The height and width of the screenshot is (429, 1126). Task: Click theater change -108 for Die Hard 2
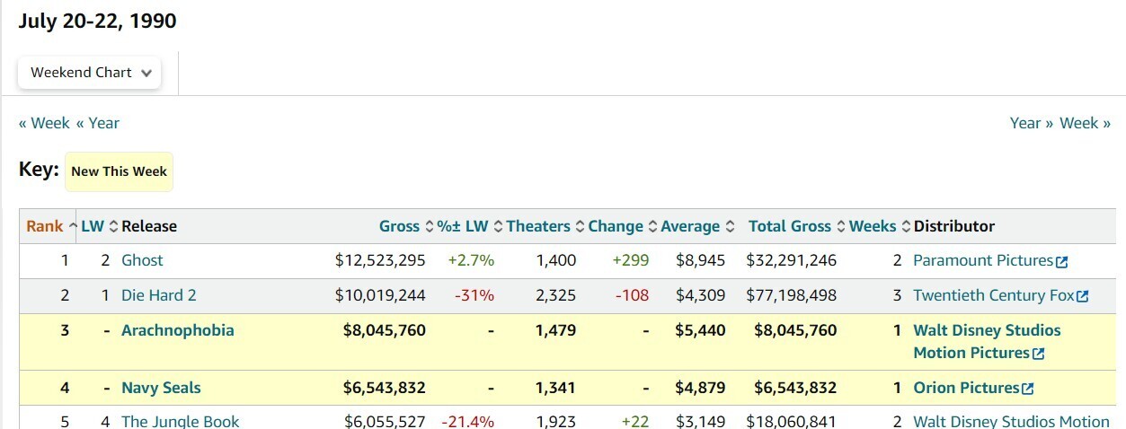click(632, 295)
